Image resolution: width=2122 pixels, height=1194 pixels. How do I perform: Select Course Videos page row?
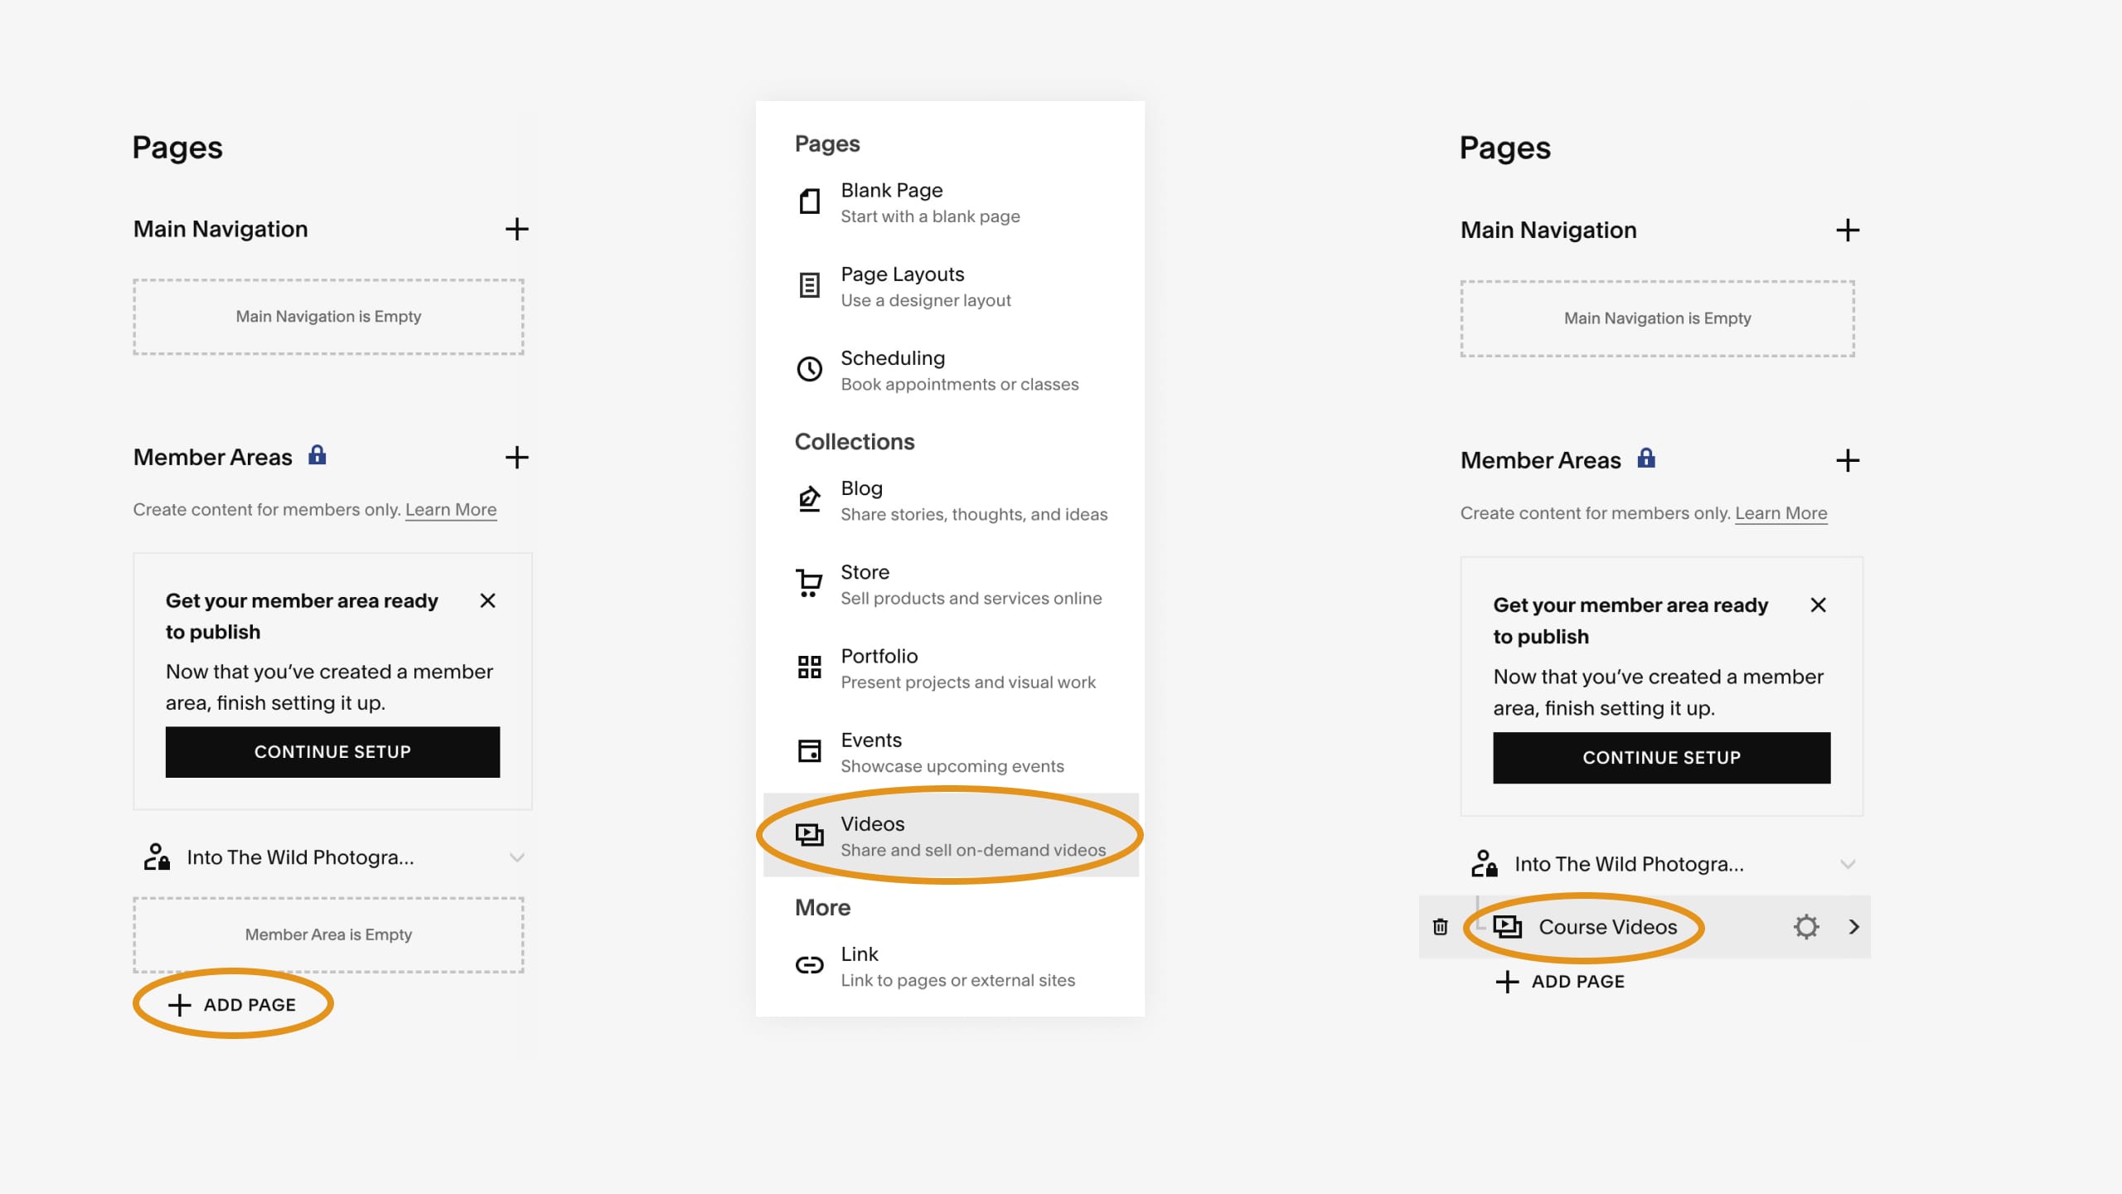pos(1645,926)
